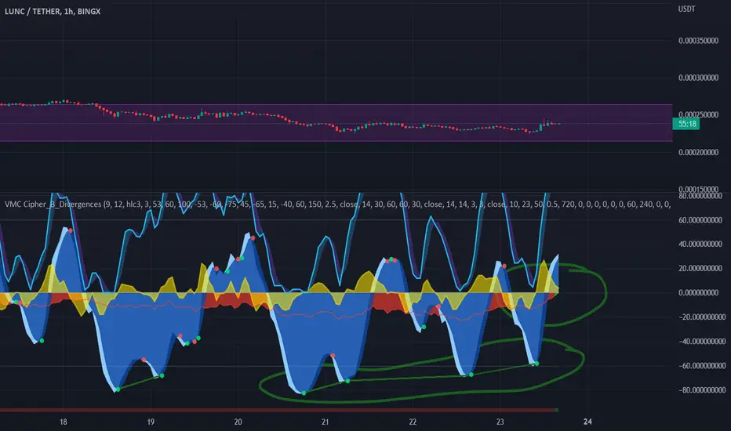Click the 0.000350000 price axis label
Image resolution: width=731 pixels, height=431 pixels.
click(698, 41)
